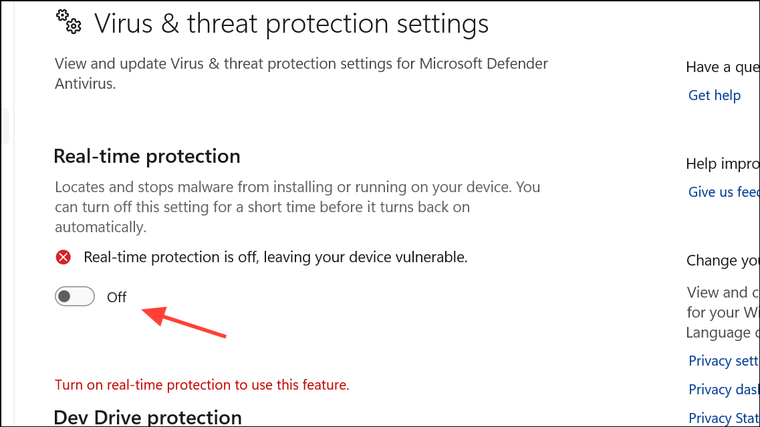Click the Have a question heading
The image size is (760, 427).
[722, 67]
